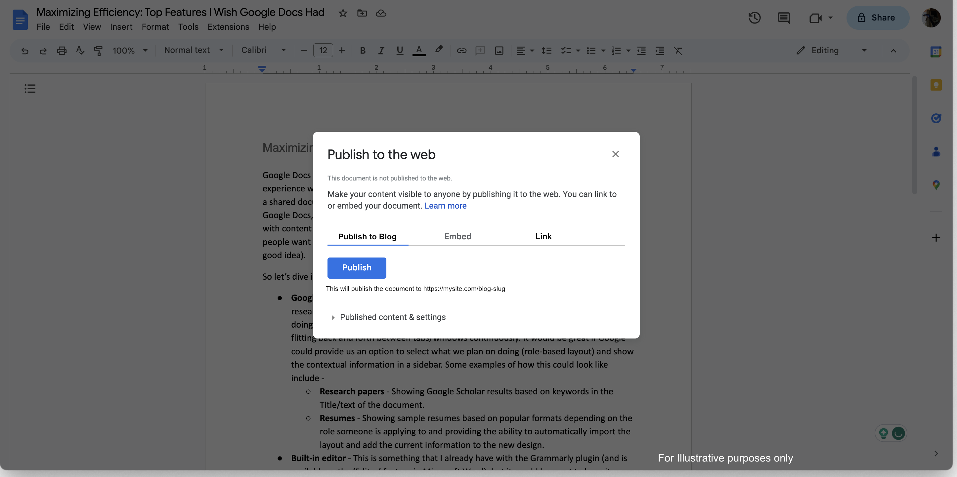Open the Insert menu

[x=121, y=27]
